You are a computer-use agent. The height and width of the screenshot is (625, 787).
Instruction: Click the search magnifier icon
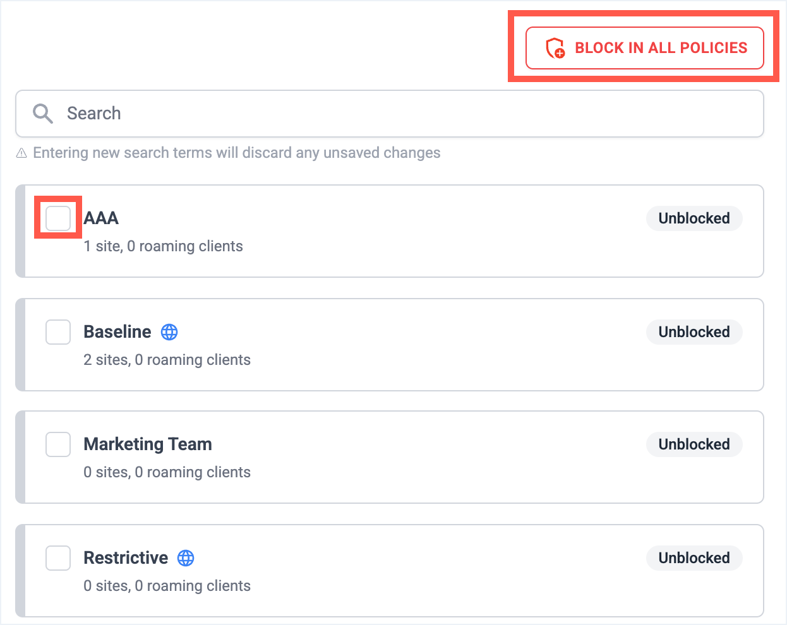tap(43, 114)
